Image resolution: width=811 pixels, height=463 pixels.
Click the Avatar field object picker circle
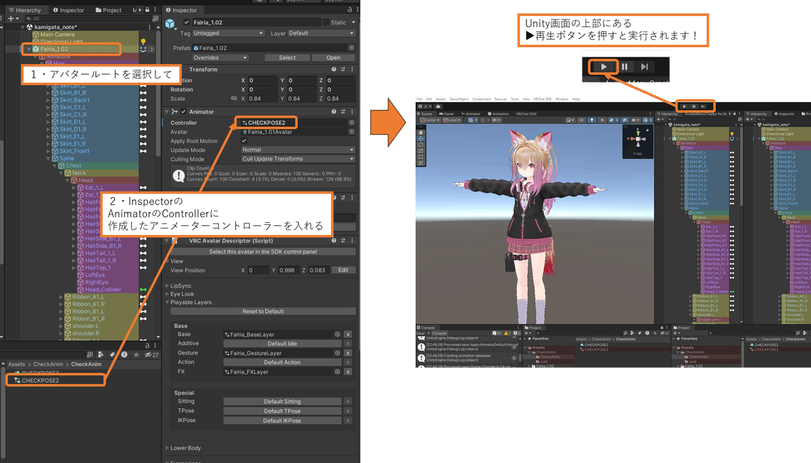coord(351,132)
